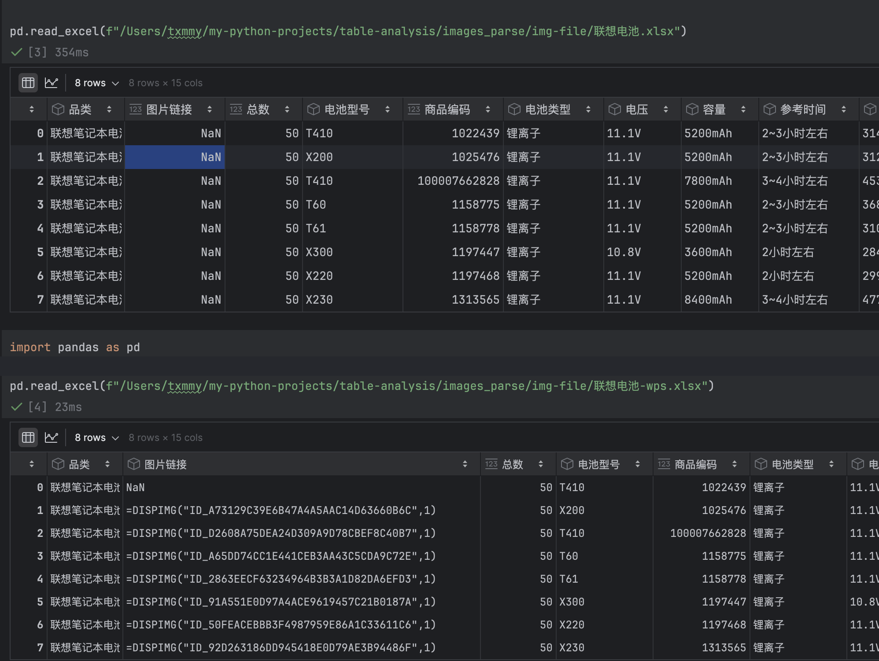Select X220 cell in second table
The width and height of the screenshot is (879, 661).
pos(605,625)
